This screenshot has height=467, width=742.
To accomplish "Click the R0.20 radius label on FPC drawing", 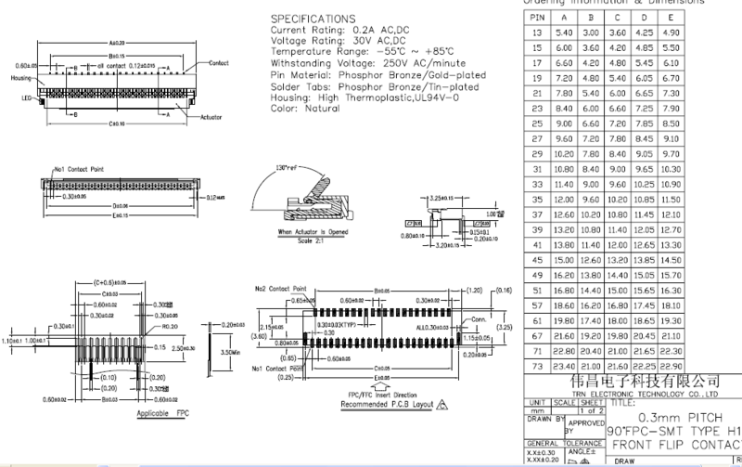I will click(x=170, y=326).
